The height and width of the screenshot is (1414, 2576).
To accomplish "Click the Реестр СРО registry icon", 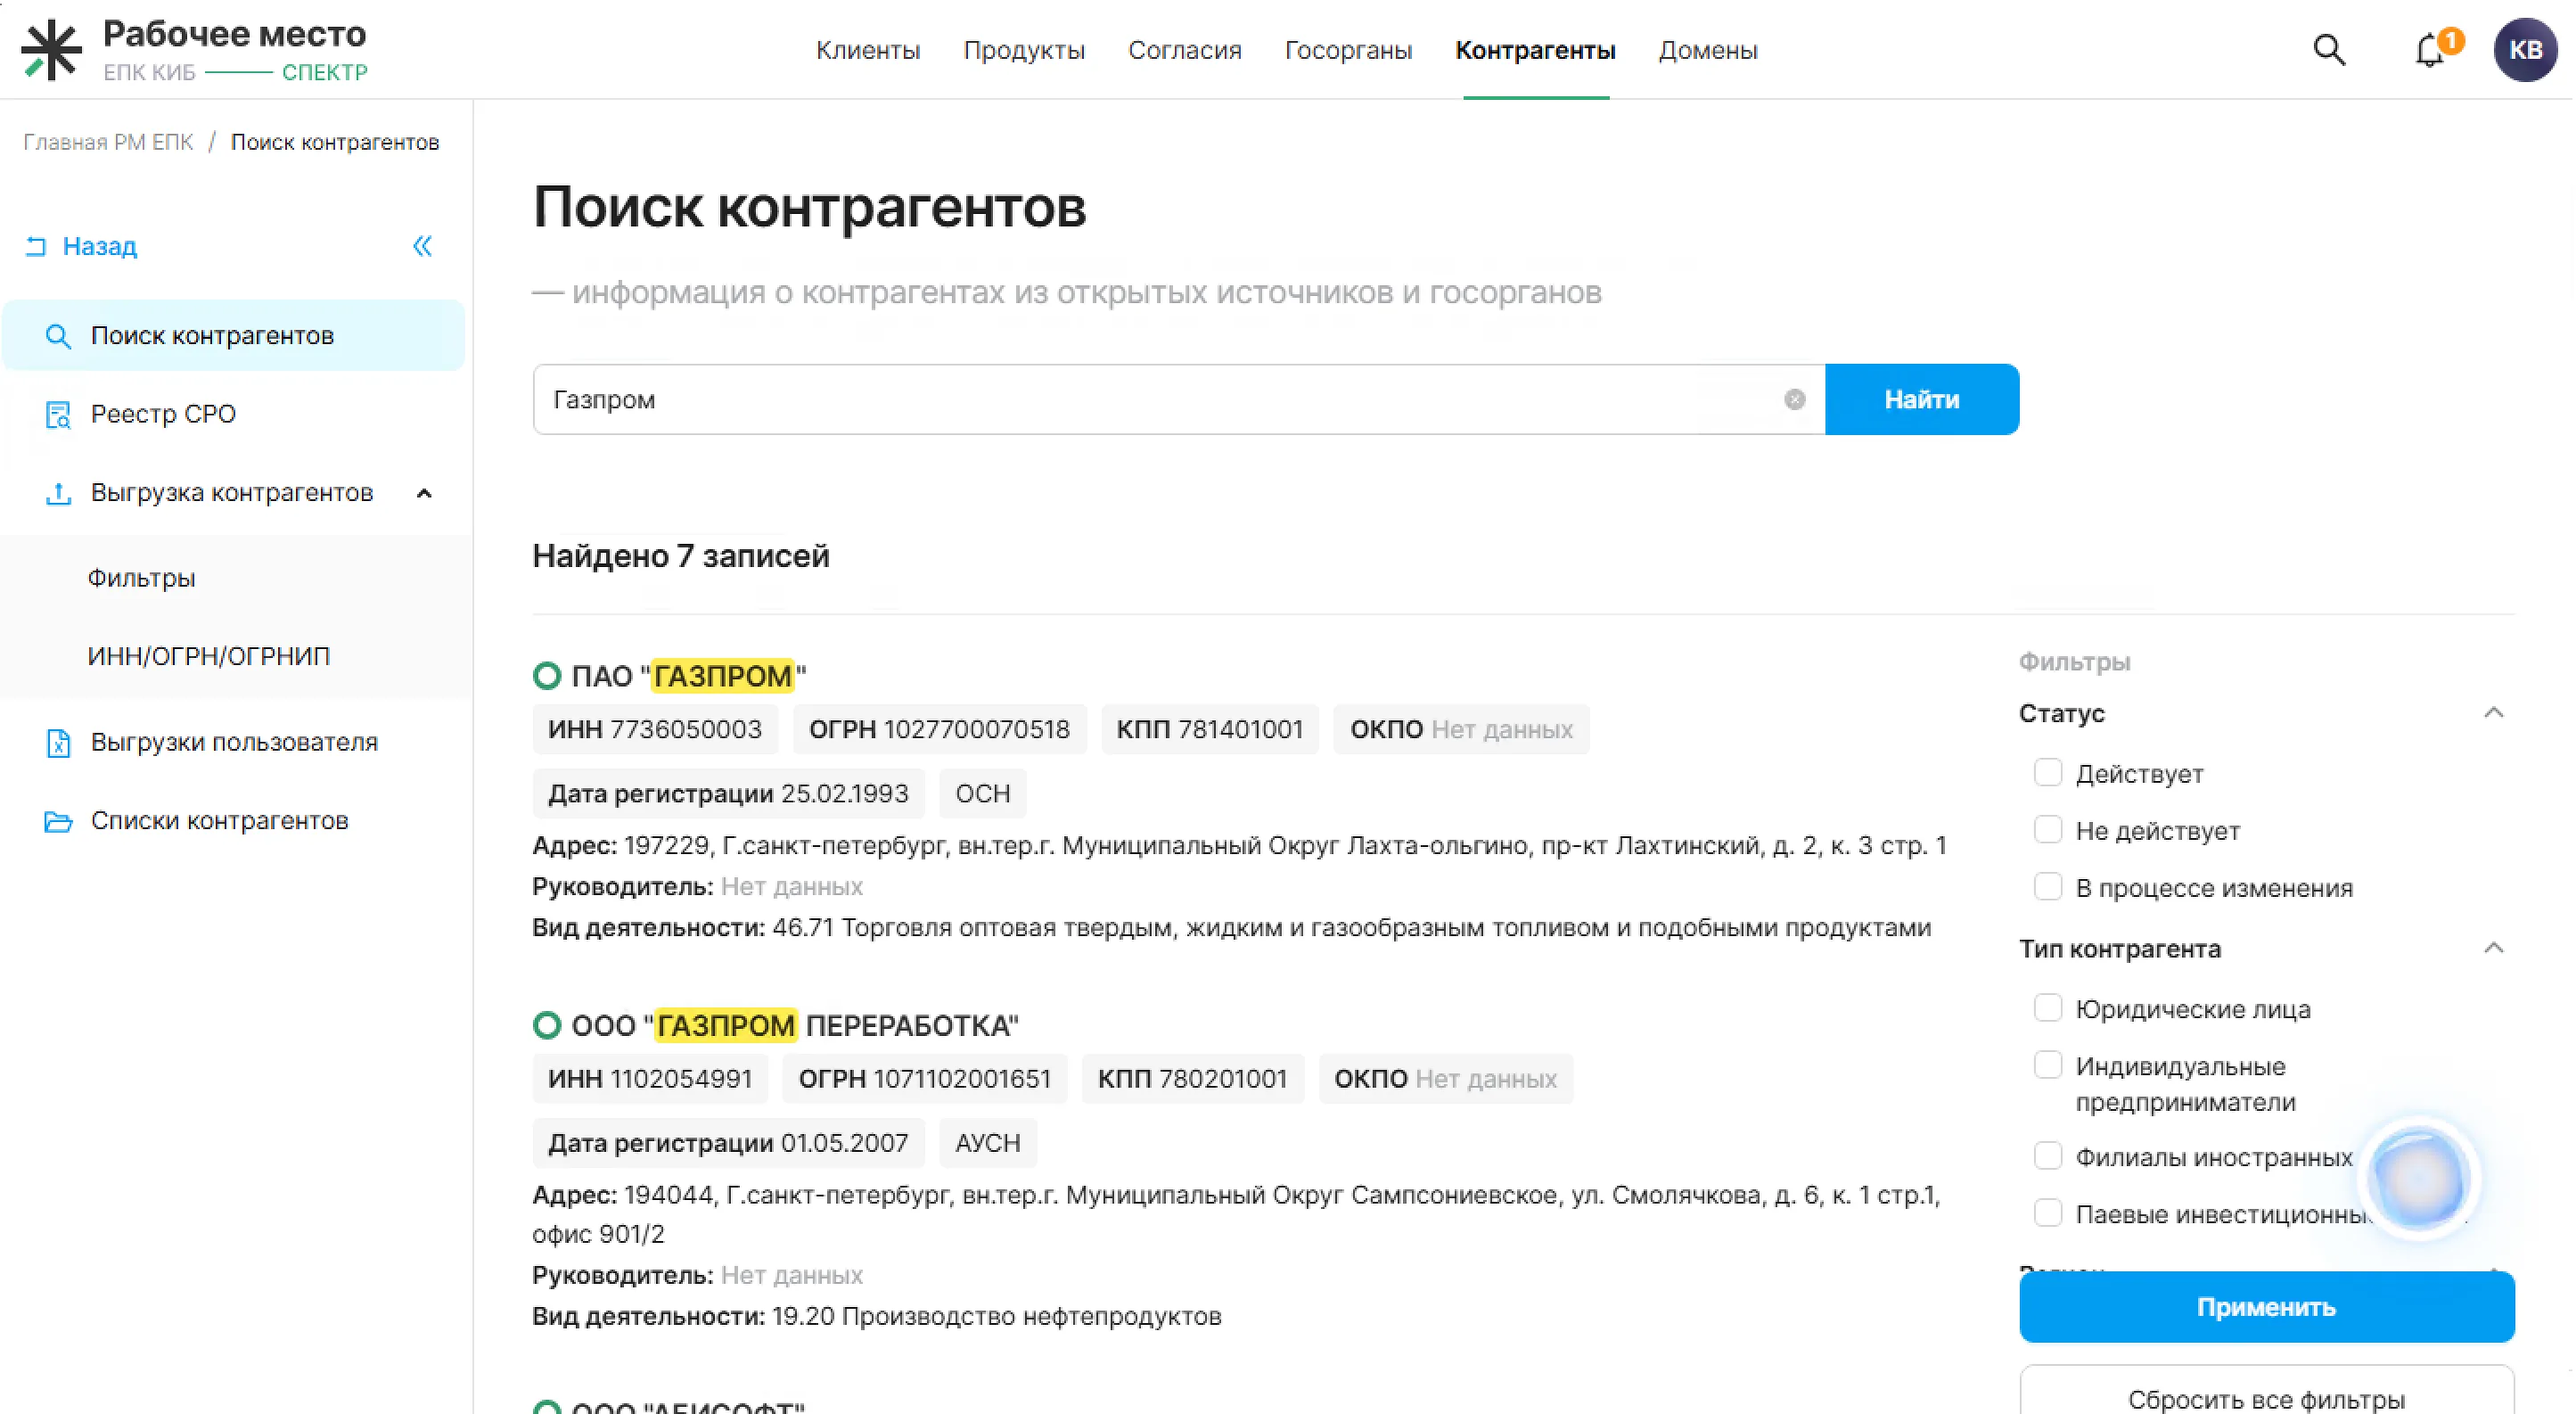I will pyautogui.click(x=58, y=414).
